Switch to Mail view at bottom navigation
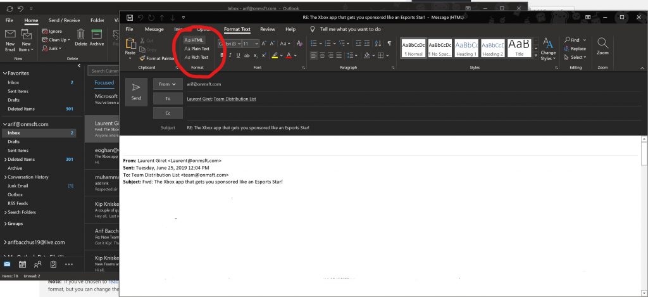This screenshot has width=648, height=297. coord(7,264)
